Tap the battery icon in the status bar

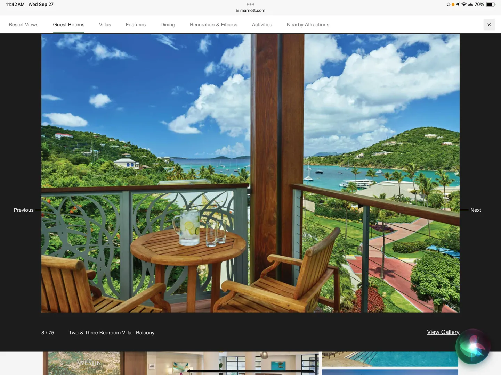pos(490,5)
